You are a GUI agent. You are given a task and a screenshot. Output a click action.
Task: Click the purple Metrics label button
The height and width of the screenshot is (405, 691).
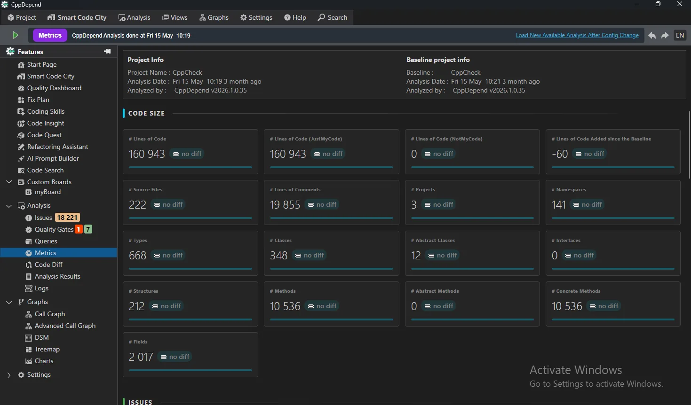50,35
